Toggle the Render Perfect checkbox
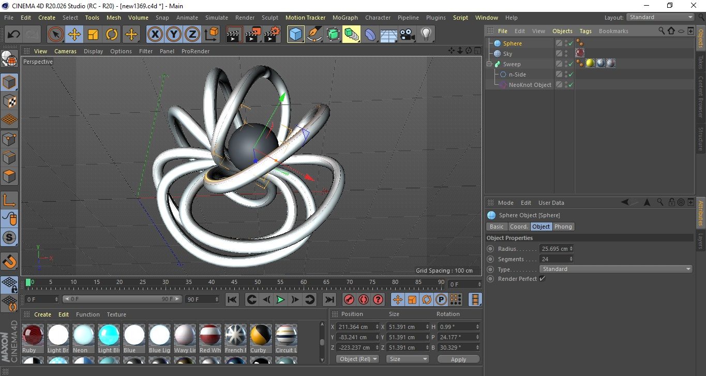Screen dimensions: 706x376 tap(542, 279)
